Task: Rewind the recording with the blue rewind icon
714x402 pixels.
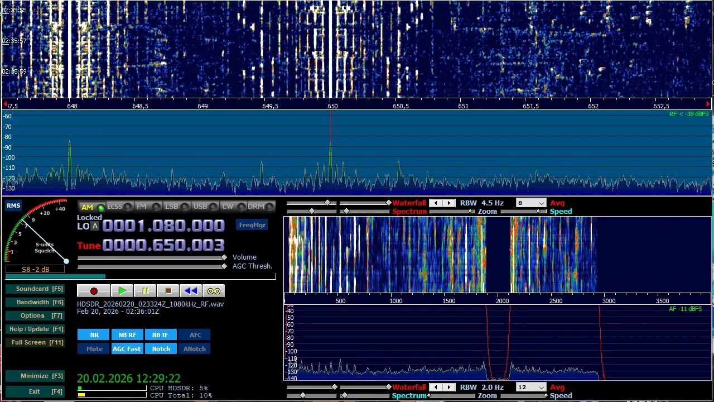Action: (x=191, y=291)
